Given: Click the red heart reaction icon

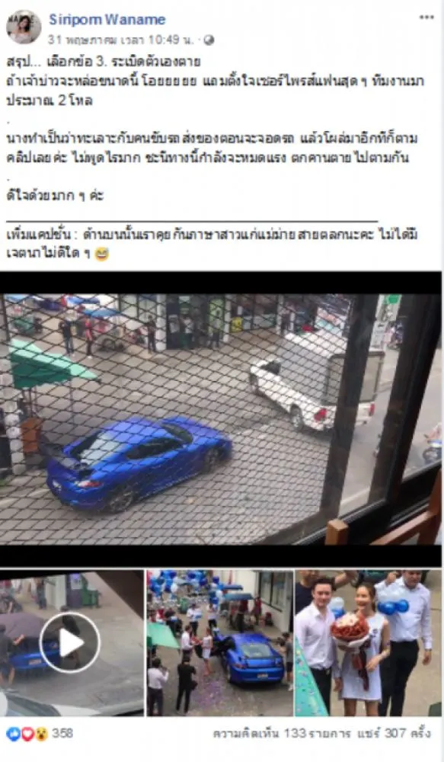Looking at the screenshot, I should pos(27,734).
